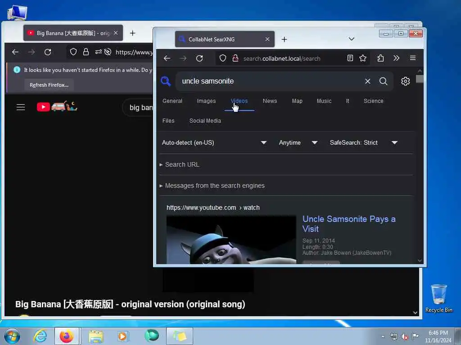The image size is (461, 345).
Task: Click the YouTube search box with 'big ban'
Action: pyautogui.click(x=138, y=107)
